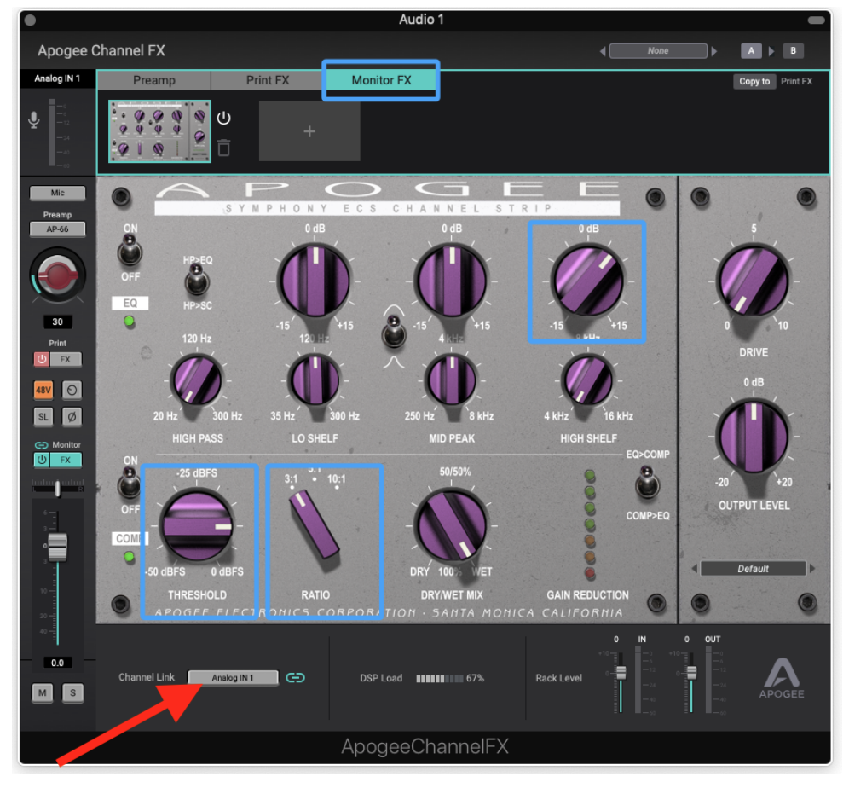849x788 pixels.
Task: Select preset slot B
Action: click(793, 50)
